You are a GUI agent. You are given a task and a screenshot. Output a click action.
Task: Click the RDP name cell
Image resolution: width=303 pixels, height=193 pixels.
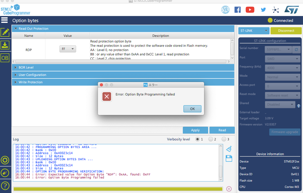pos(29,50)
